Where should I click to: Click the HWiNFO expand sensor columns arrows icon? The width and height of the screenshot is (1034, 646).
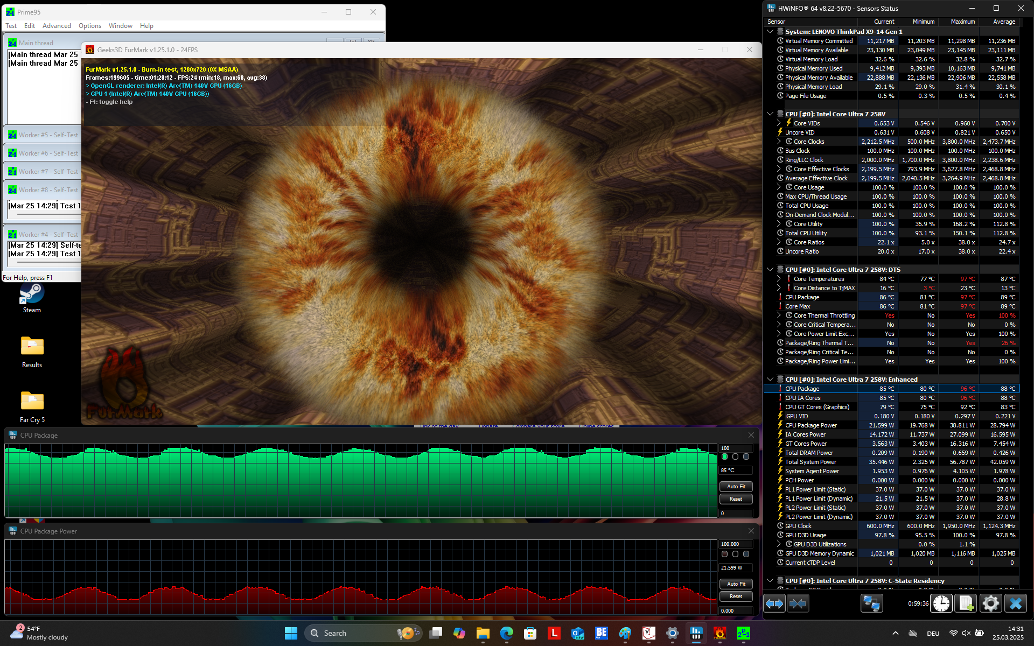(x=775, y=603)
